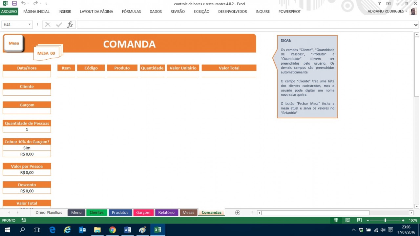
Task: Open the DESENVOLVEDOR ribbon tab
Action: [233, 11]
